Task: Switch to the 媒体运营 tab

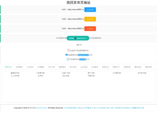Action: click(138, 67)
